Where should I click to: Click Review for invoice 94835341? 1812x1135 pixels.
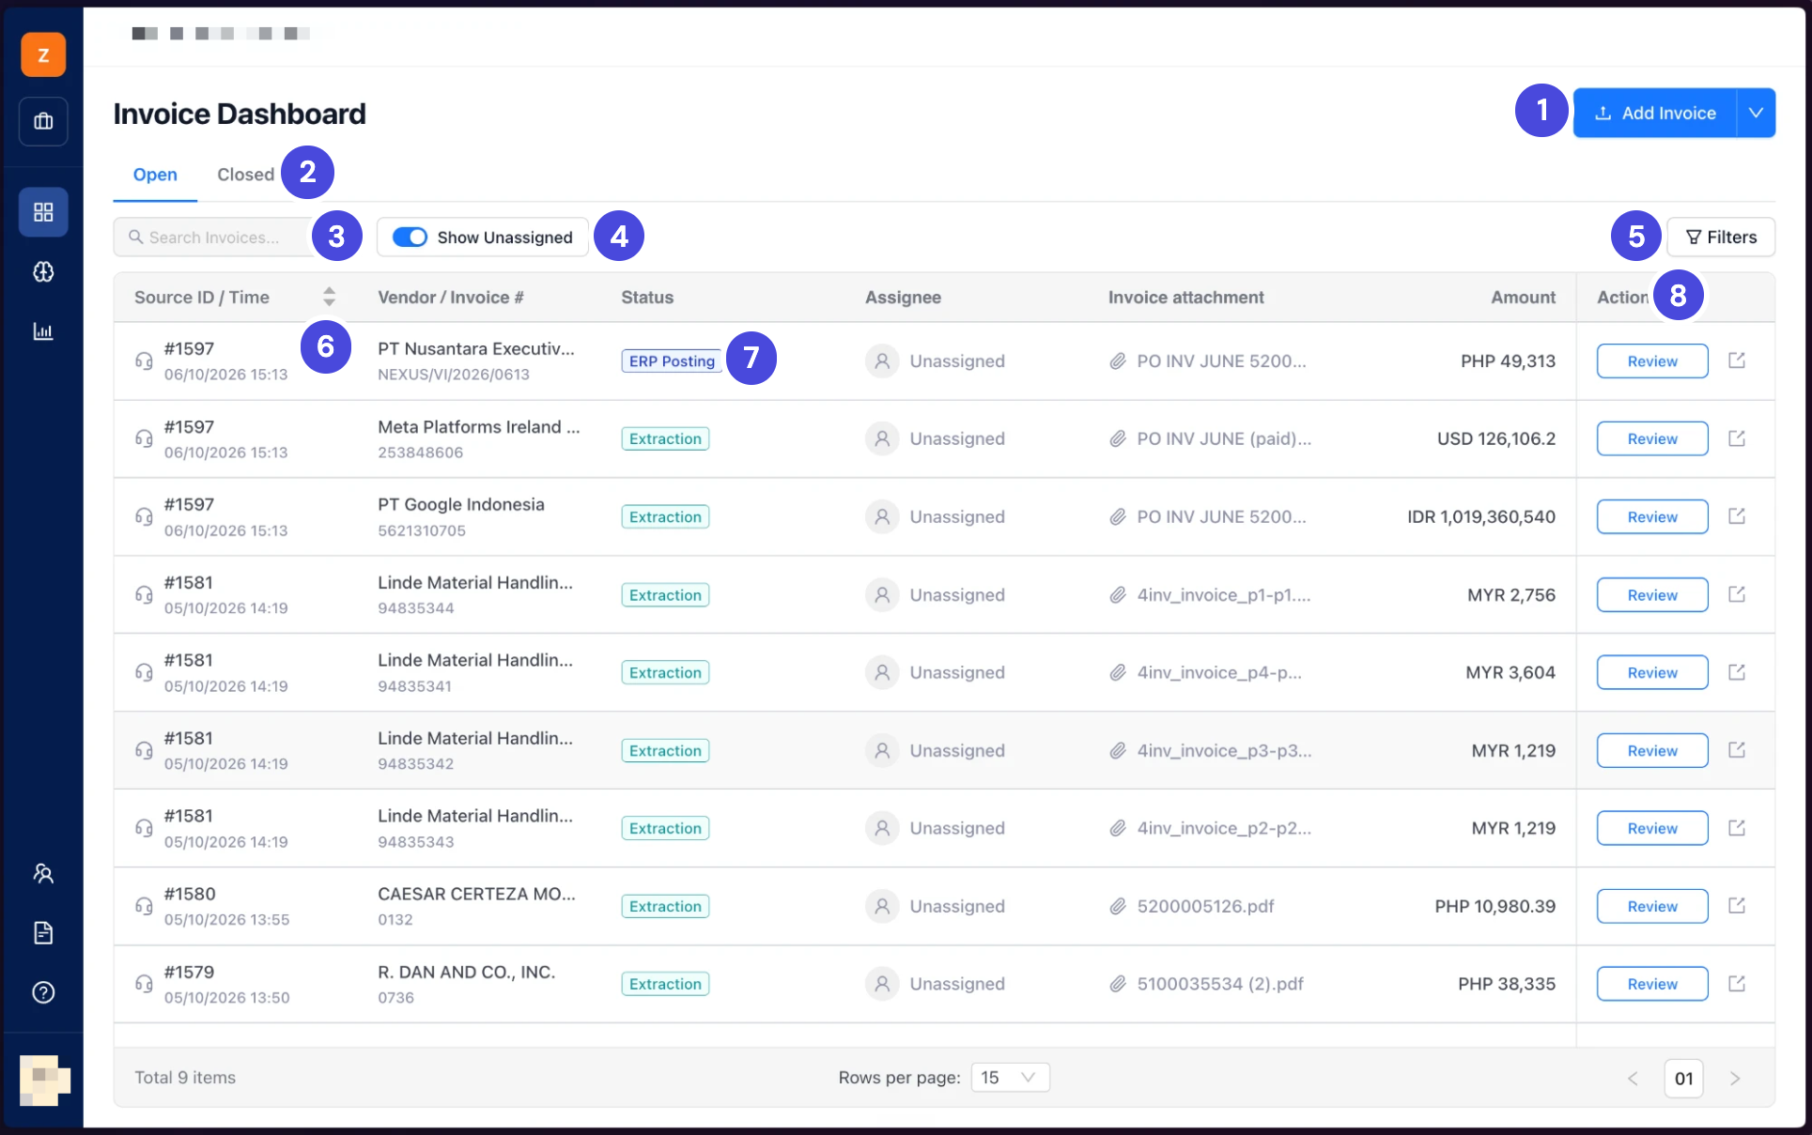point(1652,673)
